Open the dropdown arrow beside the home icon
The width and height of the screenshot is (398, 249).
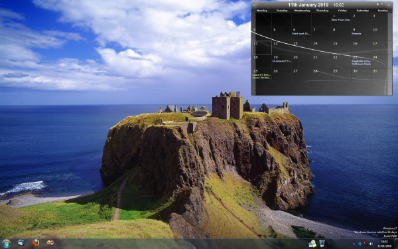tap(382, 4)
